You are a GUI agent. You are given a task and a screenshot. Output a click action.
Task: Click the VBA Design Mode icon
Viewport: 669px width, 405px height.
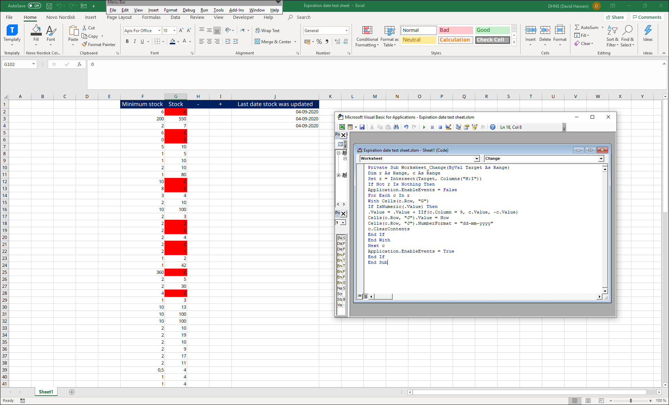pos(448,127)
